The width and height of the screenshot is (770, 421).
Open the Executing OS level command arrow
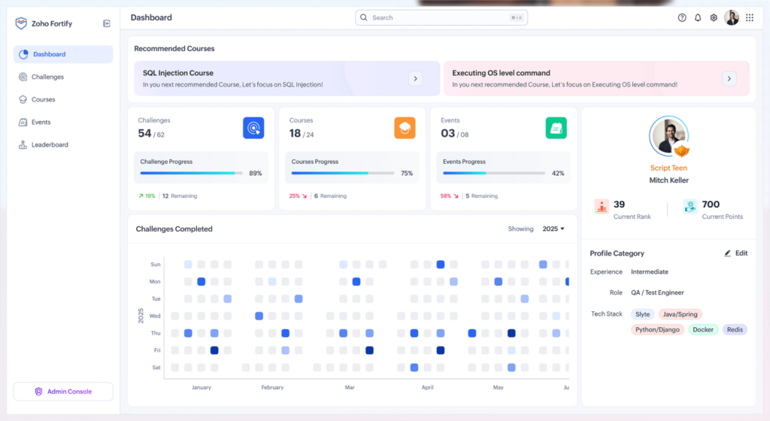pyautogui.click(x=729, y=78)
